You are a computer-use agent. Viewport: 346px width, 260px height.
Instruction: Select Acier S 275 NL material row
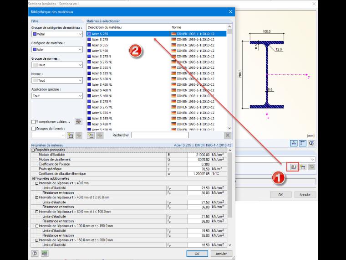pos(157,62)
